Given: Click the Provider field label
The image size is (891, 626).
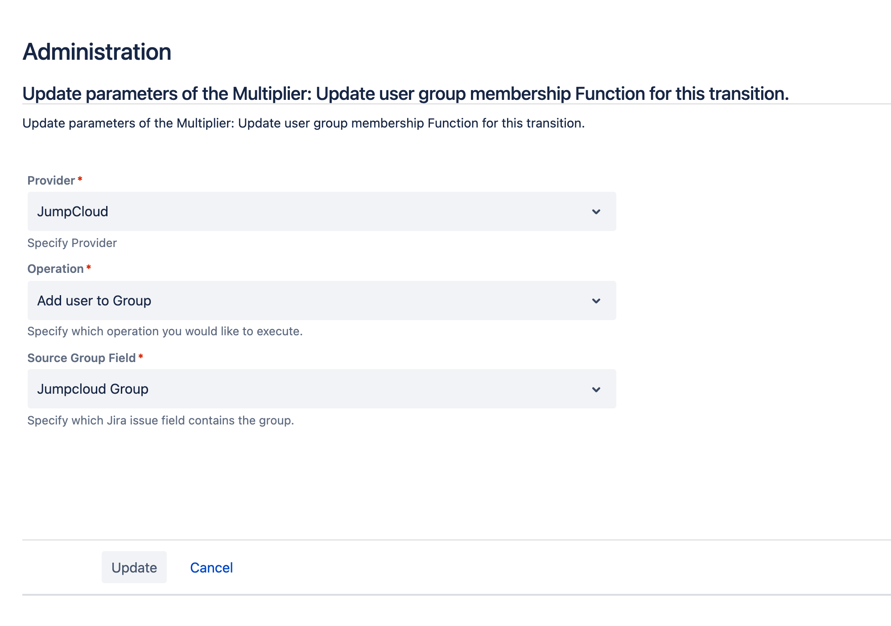Looking at the screenshot, I should tap(51, 181).
